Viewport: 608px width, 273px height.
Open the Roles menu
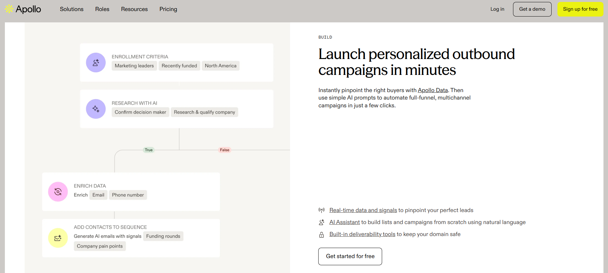pos(102,9)
